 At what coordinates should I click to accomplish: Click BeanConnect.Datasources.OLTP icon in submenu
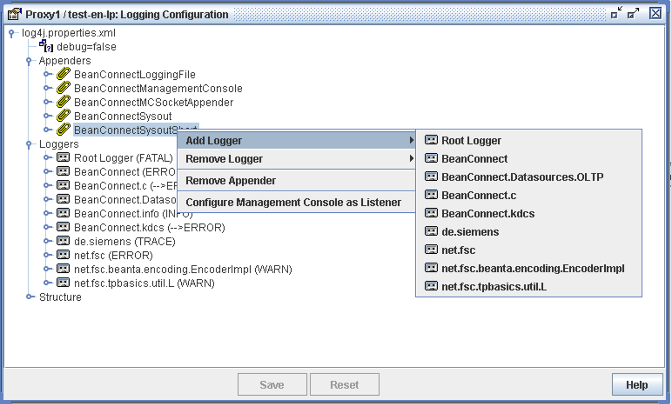431,177
